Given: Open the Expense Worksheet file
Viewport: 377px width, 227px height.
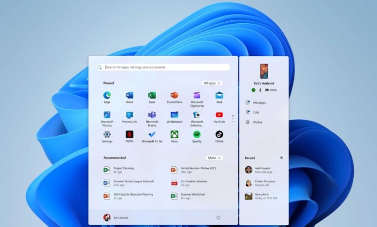Looking at the screenshot, I should click(x=188, y=196).
